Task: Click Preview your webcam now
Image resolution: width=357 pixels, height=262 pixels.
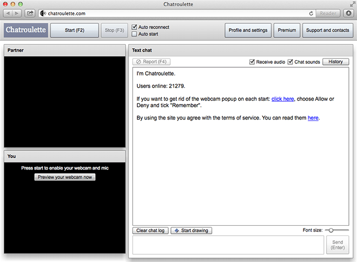Action: pyautogui.click(x=65, y=177)
